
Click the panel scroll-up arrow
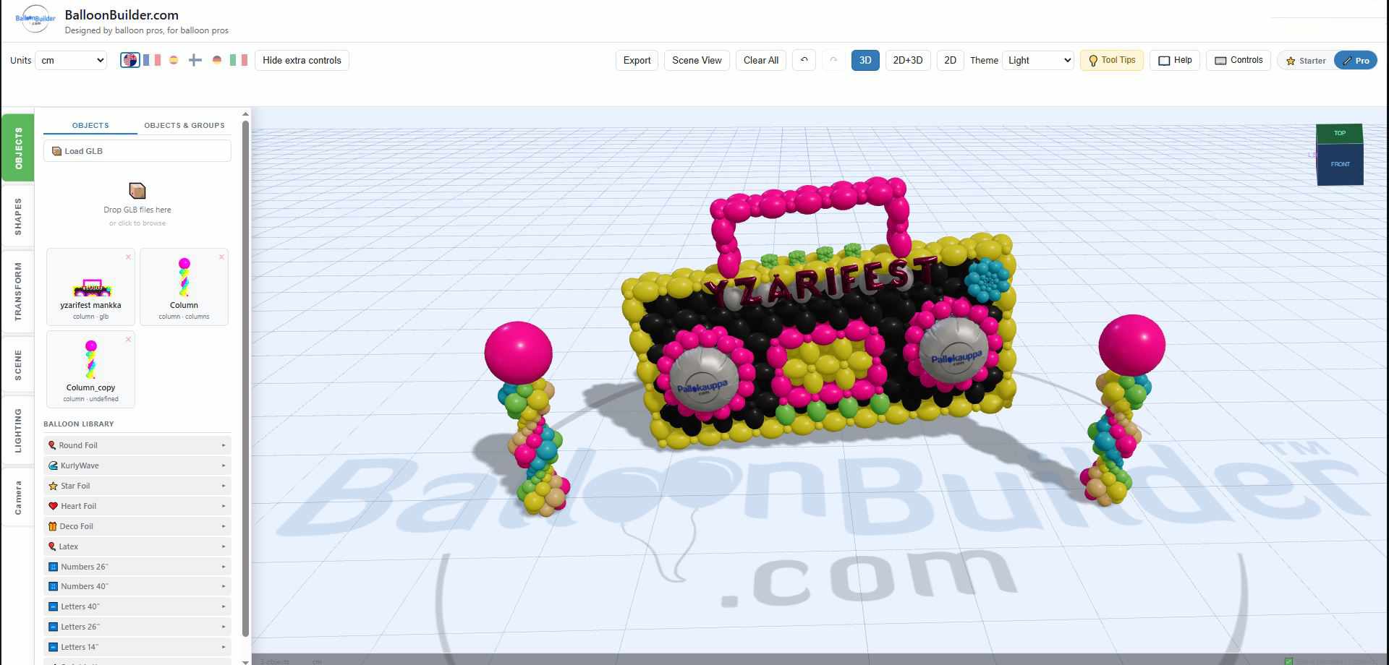[x=245, y=113]
